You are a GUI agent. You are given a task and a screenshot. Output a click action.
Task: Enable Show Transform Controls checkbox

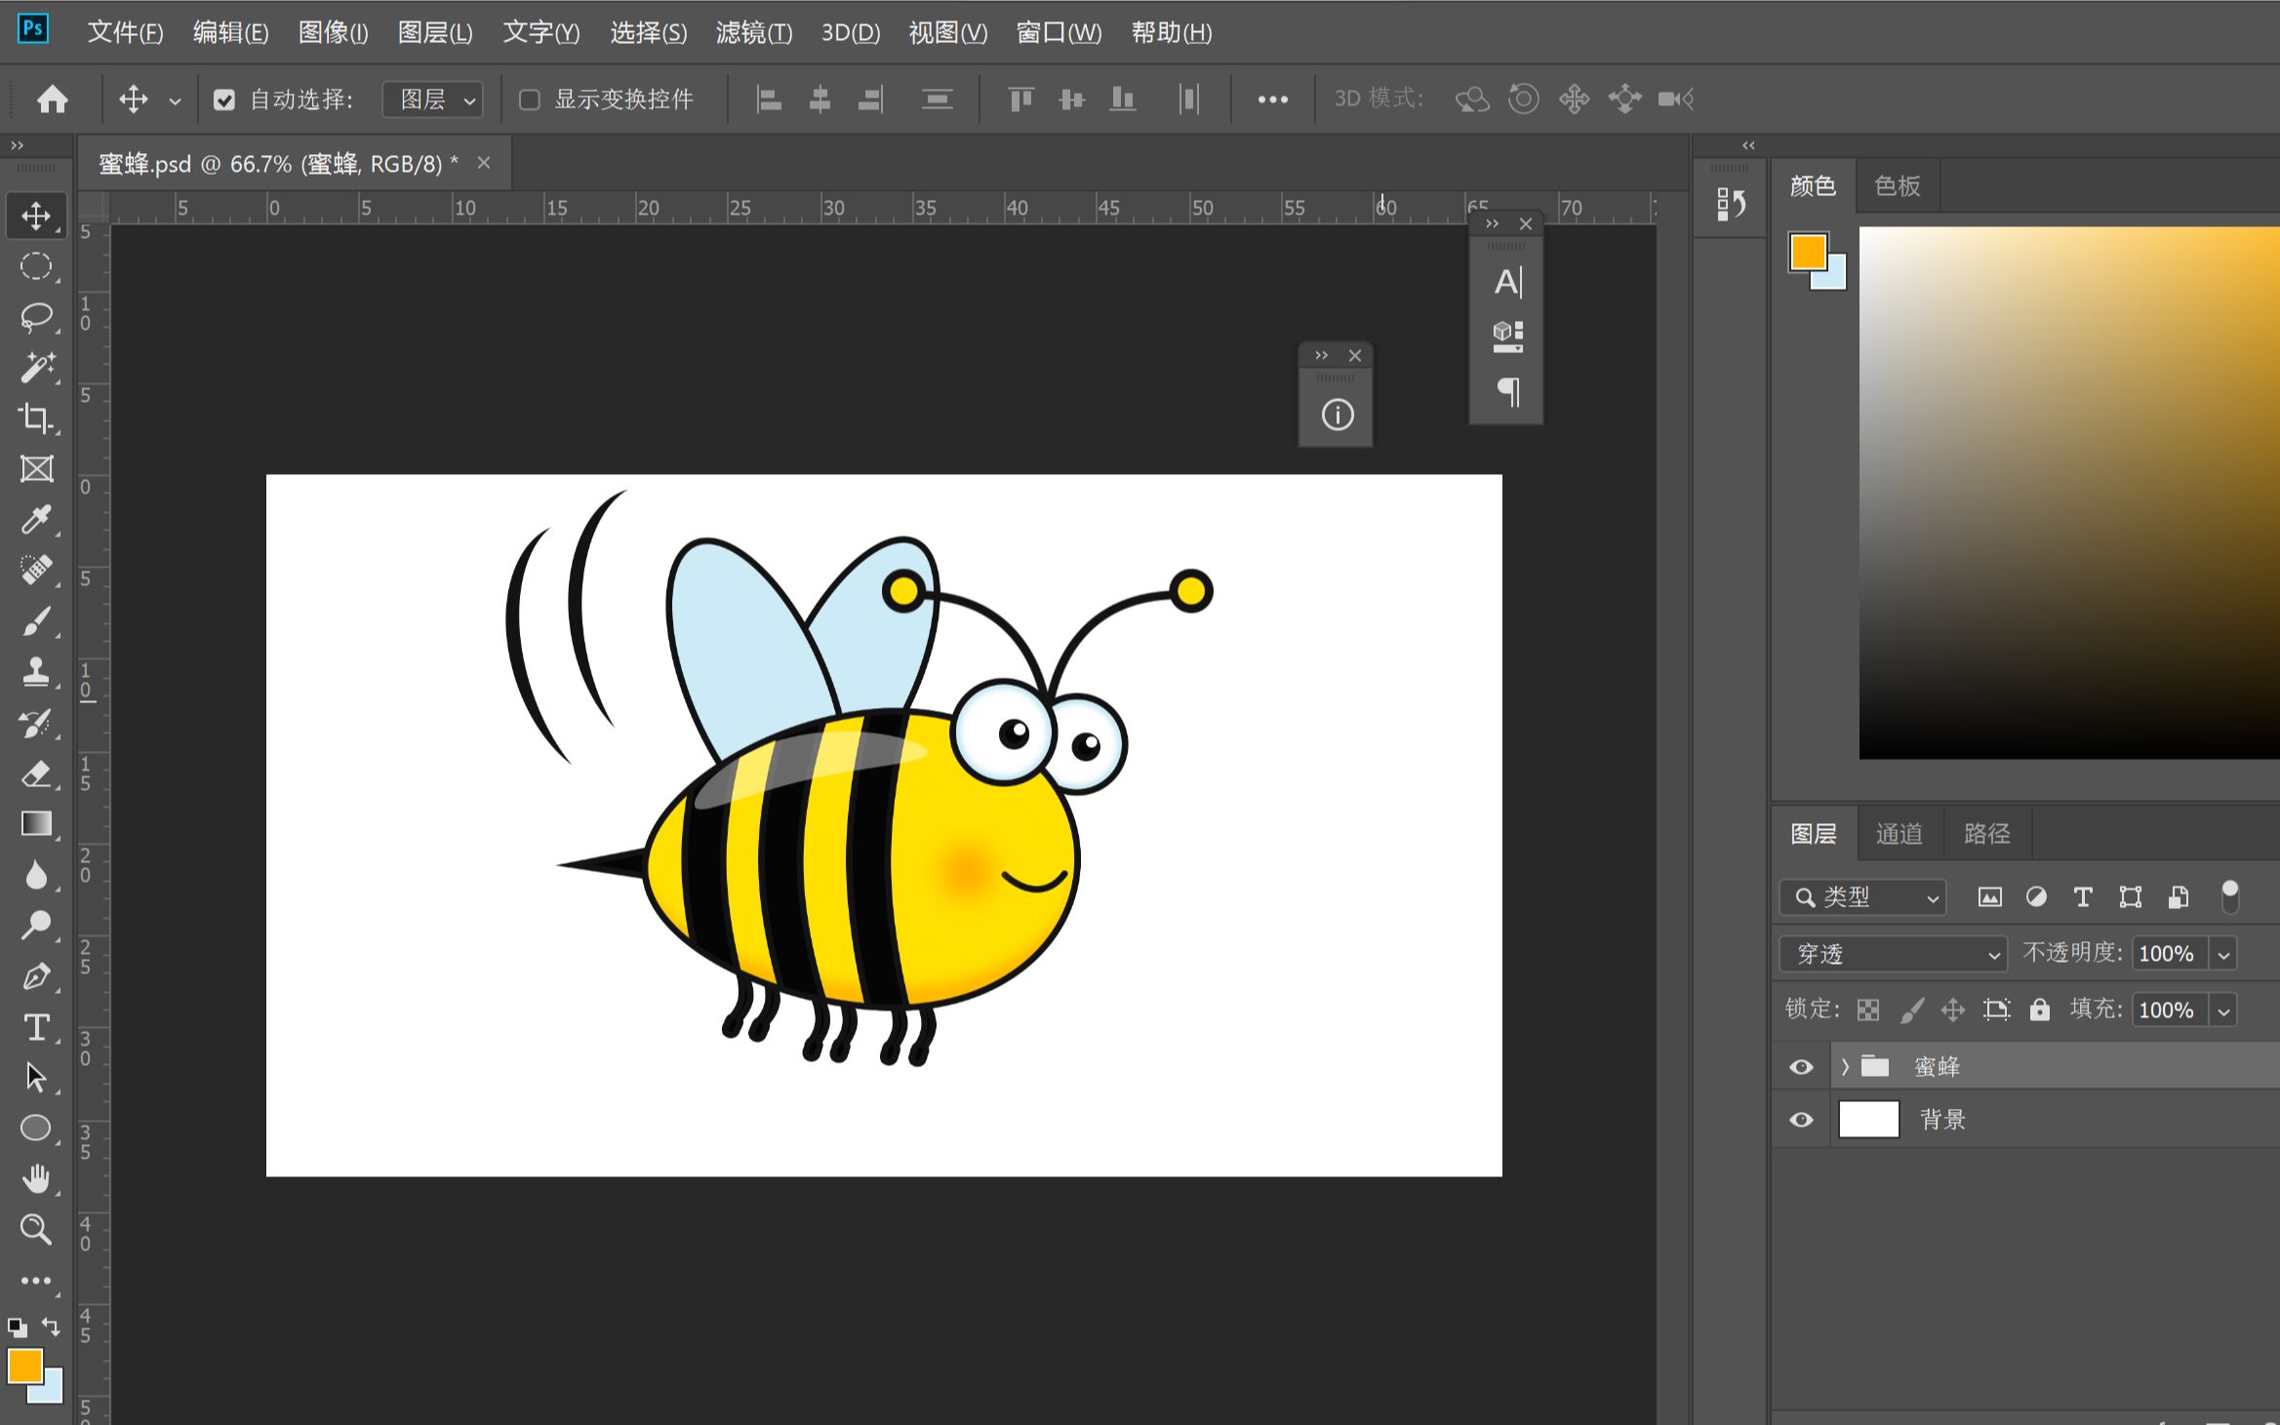[530, 99]
